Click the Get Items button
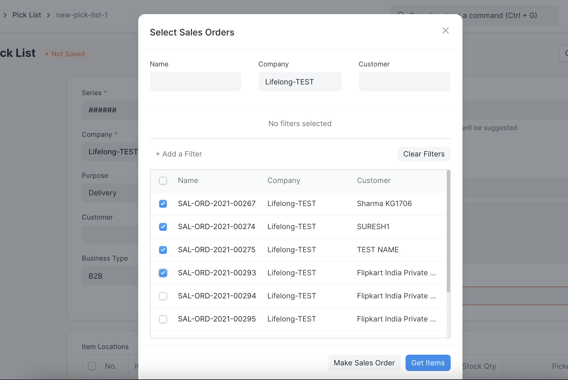The width and height of the screenshot is (568, 380). point(428,363)
